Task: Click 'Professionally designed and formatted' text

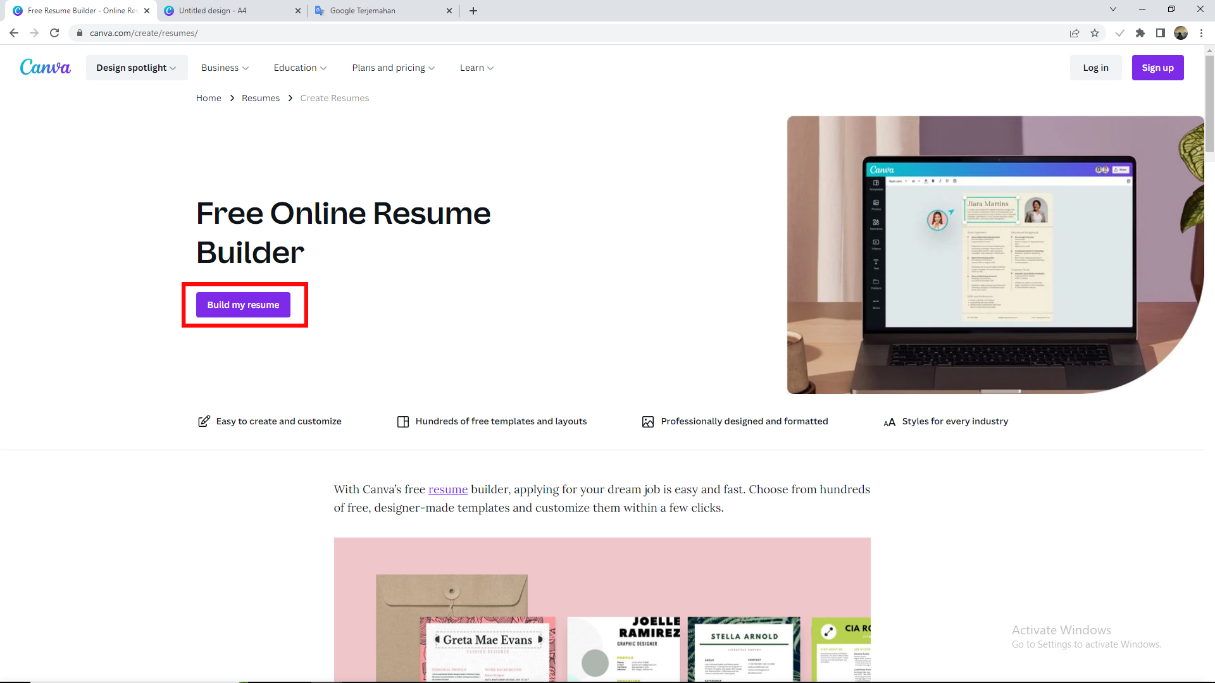Action: (744, 421)
